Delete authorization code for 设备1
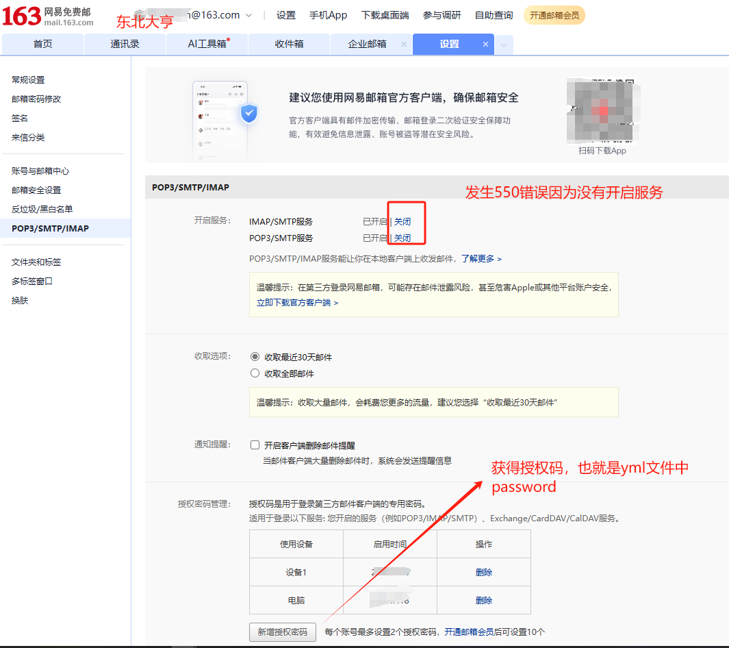Image resolution: width=729 pixels, height=648 pixels. tap(483, 572)
